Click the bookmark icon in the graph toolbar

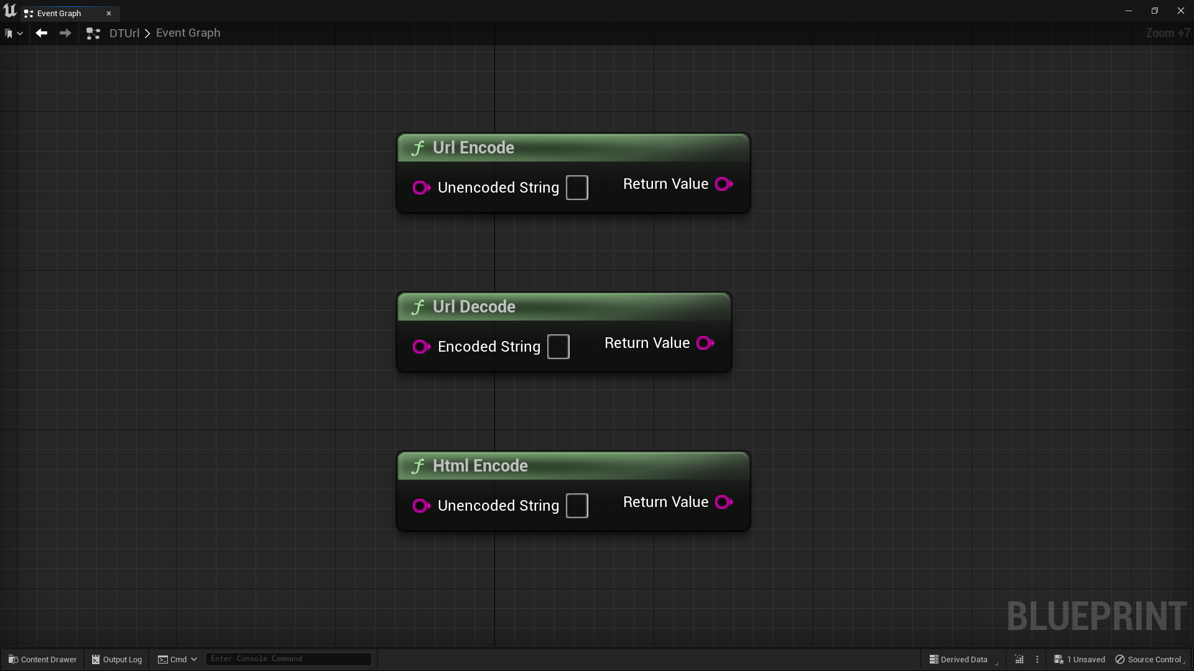click(8, 33)
